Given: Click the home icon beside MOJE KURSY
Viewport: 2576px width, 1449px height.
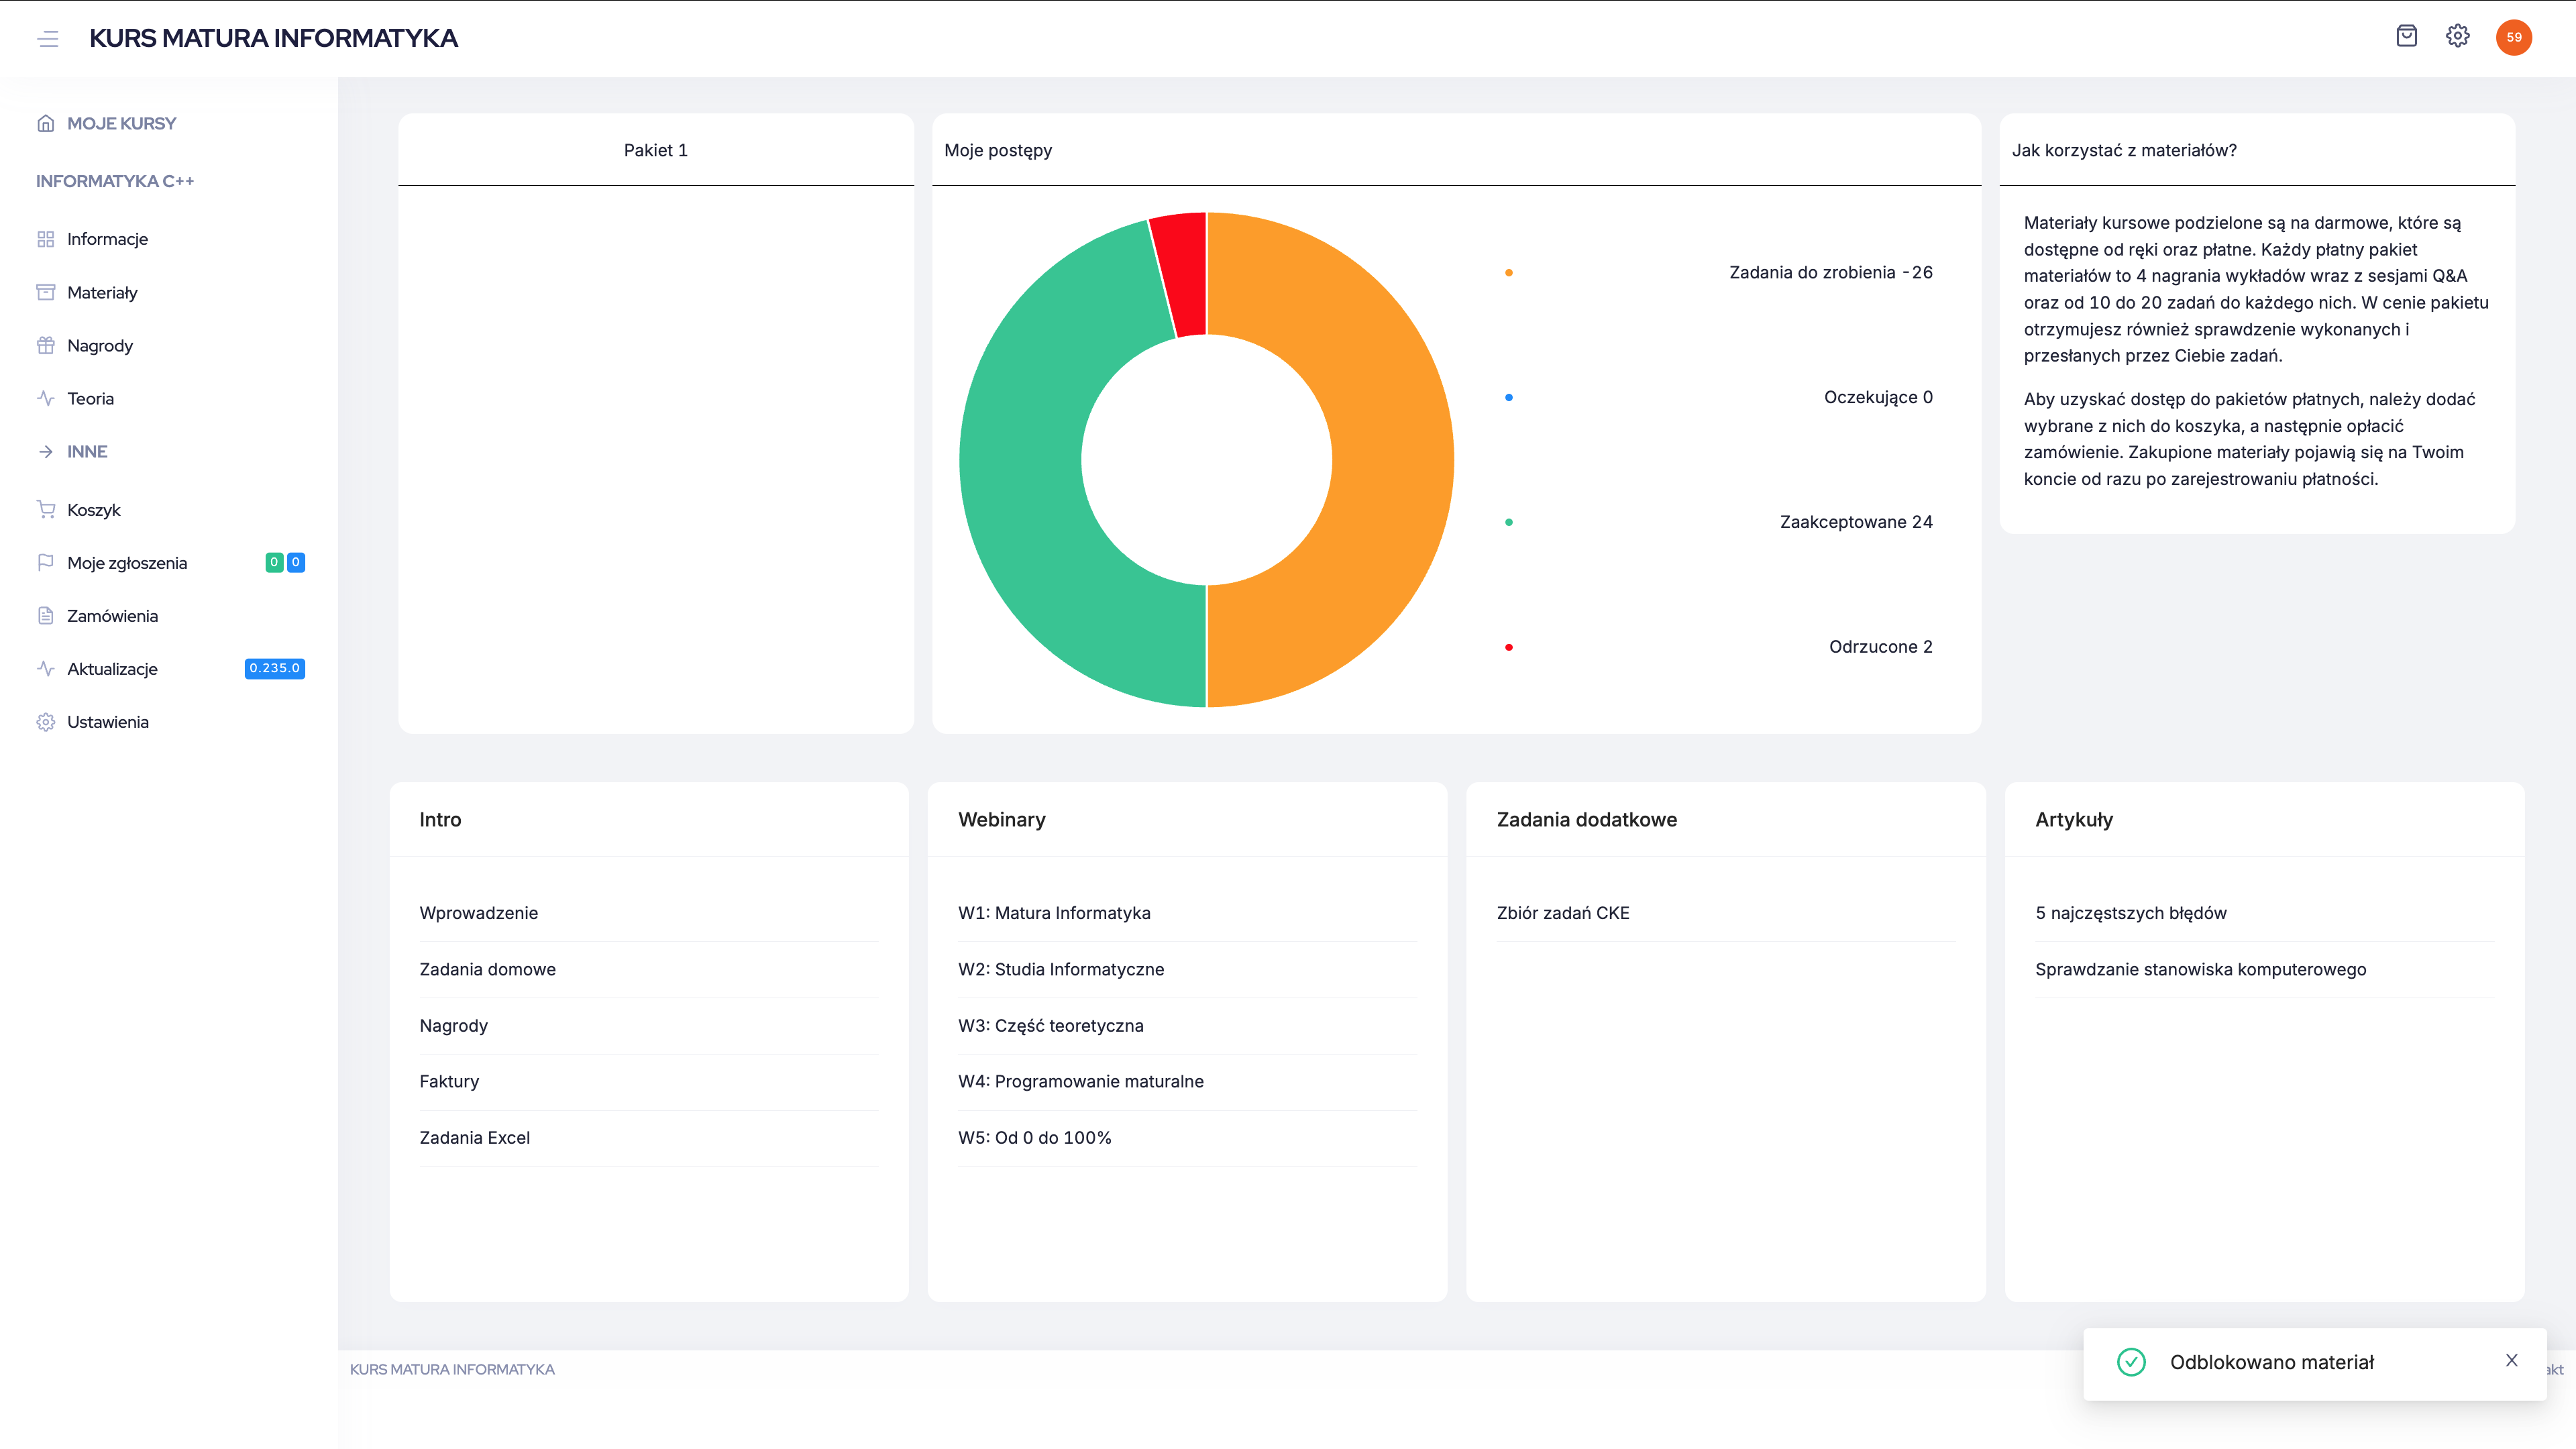Looking at the screenshot, I should [x=46, y=123].
